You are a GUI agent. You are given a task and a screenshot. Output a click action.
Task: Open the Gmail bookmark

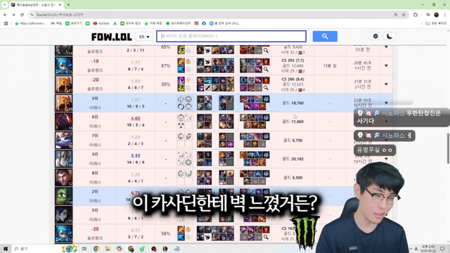tap(56, 23)
